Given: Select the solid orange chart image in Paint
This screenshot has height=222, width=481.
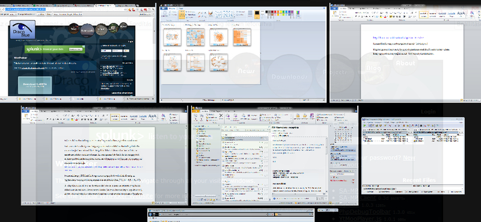Looking at the screenshot, I should [x=242, y=37].
